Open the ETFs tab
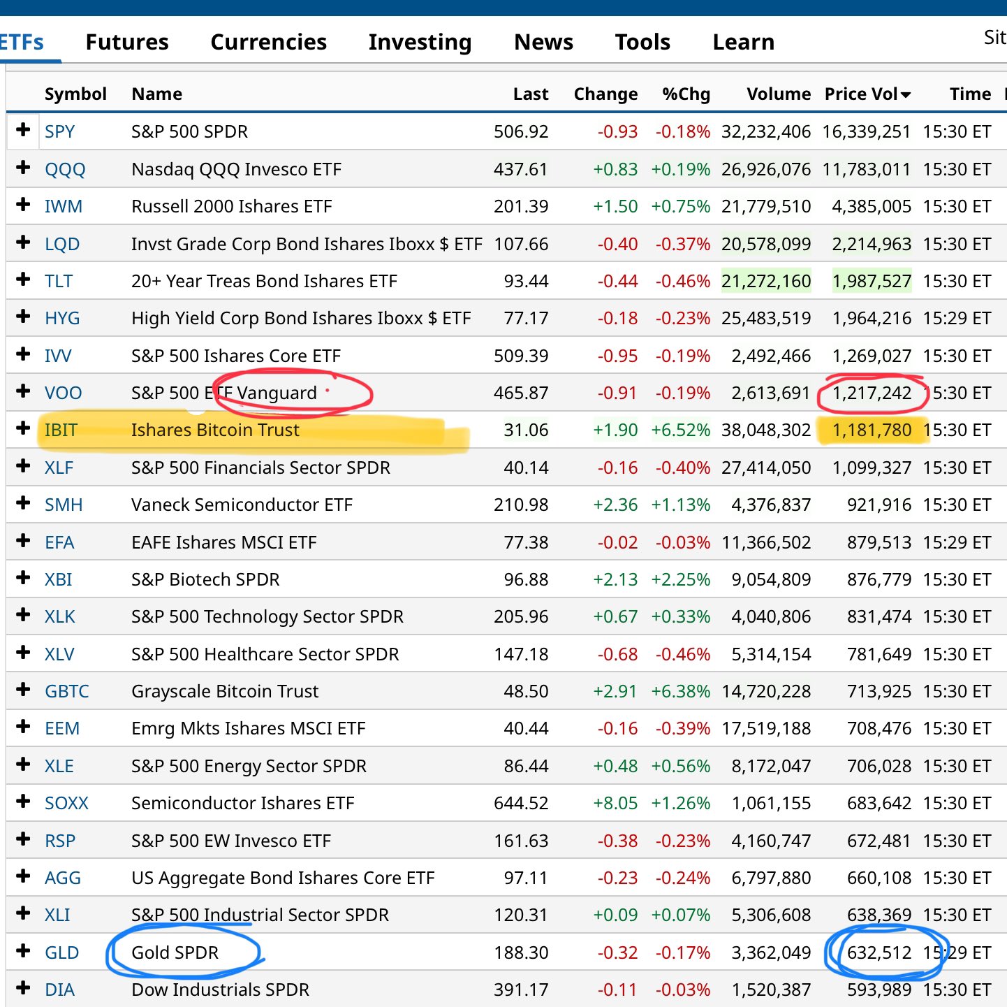Image resolution: width=1007 pixels, height=1007 pixels. tap(22, 42)
